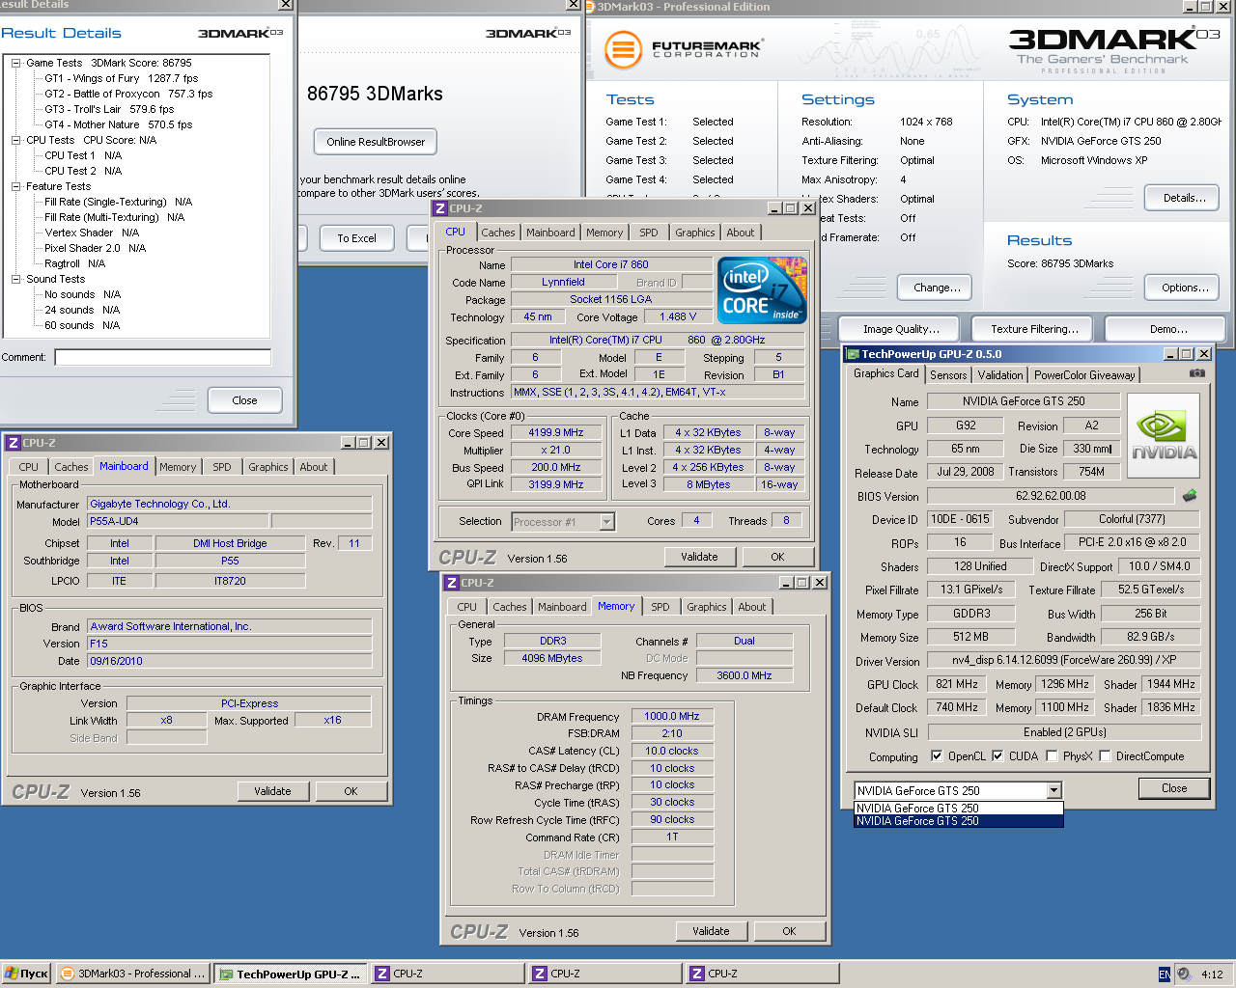Click Close button in GPU-Z
This screenshot has height=988, width=1236.
tap(1174, 788)
